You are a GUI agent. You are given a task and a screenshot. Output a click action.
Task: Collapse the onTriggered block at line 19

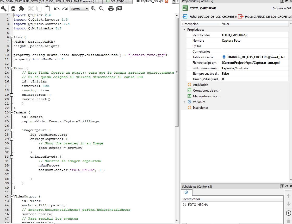coord(11,95)
